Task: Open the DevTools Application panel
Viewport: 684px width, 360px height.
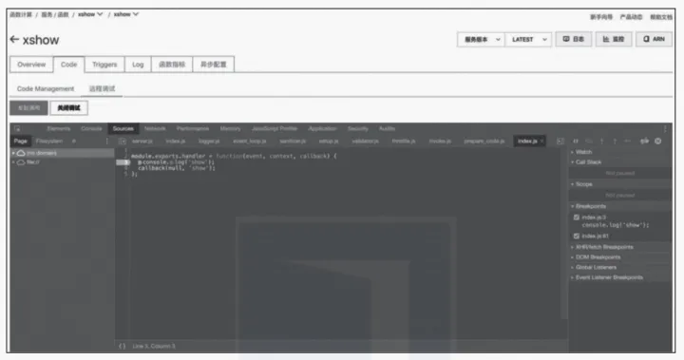Action: 322,129
